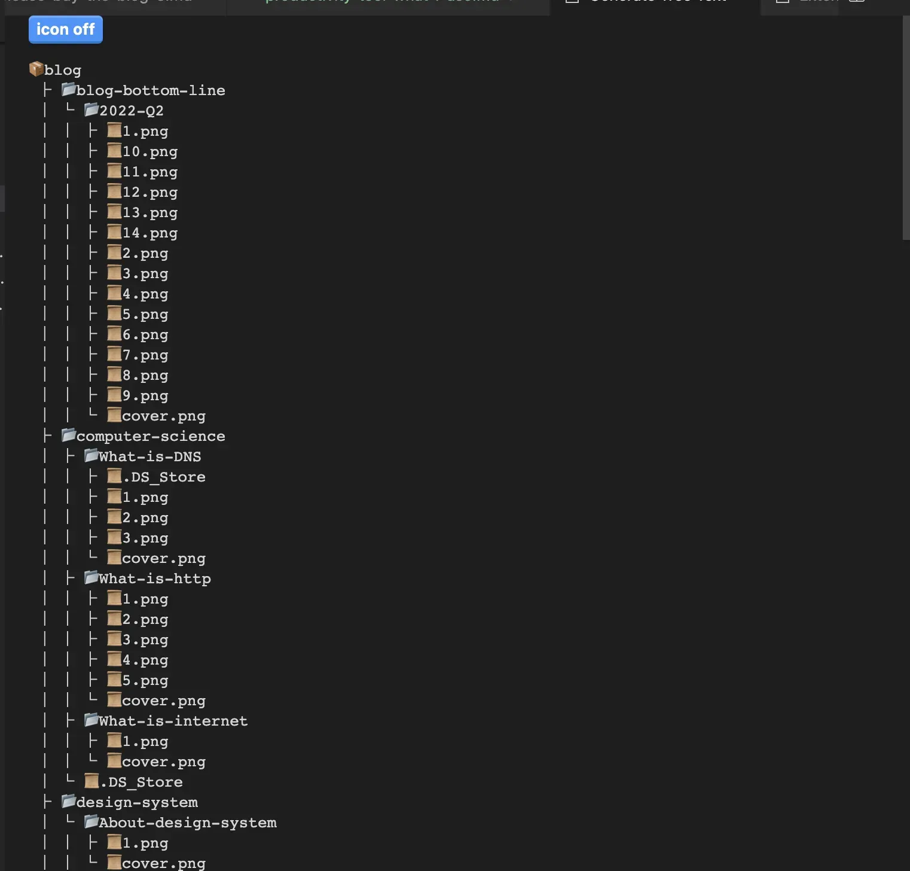Image resolution: width=910 pixels, height=871 pixels.
Task: Select the About-design-system folder
Action: pos(188,822)
